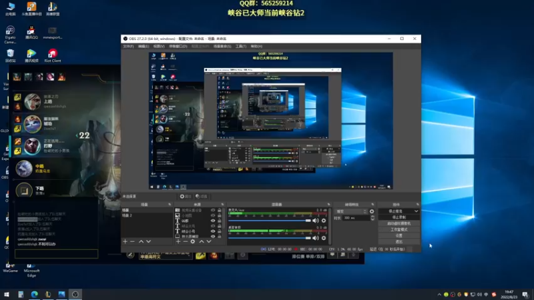Add a new scene with the plus icon
Viewport: 534px width, 300px height.
coord(125,241)
